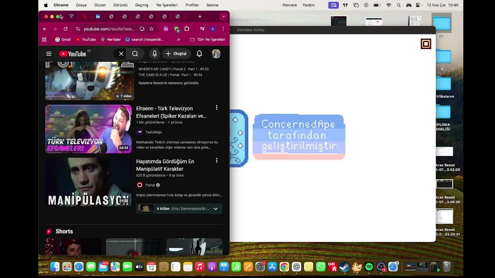The image size is (495, 278).
Task: Open Steam from the Dock
Action: [344, 267]
